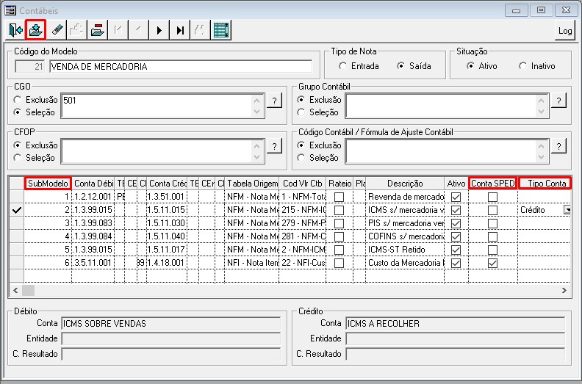
Task: Click grid horizontal scrollbar left arrow
Action: point(15,291)
